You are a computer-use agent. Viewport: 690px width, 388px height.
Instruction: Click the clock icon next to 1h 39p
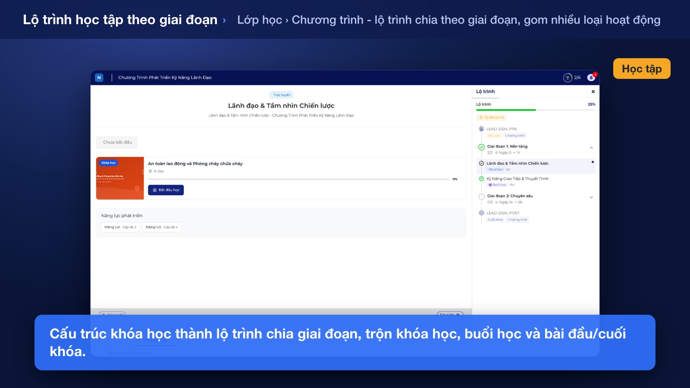click(x=150, y=171)
